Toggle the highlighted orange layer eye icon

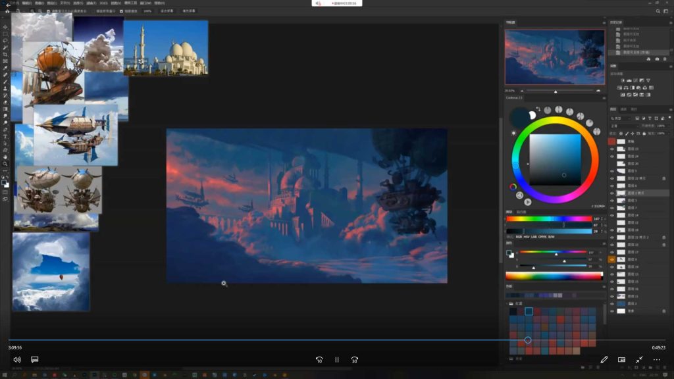[x=611, y=259]
